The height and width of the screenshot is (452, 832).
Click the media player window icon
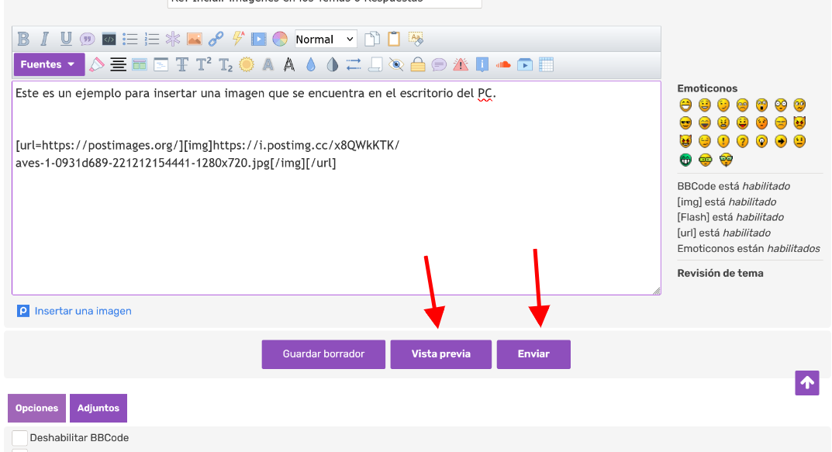click(x=525, y=64)
